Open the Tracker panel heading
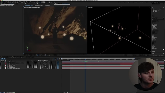Image resolution: width=165 pixels, height=93 pixels. pos(153,53)
